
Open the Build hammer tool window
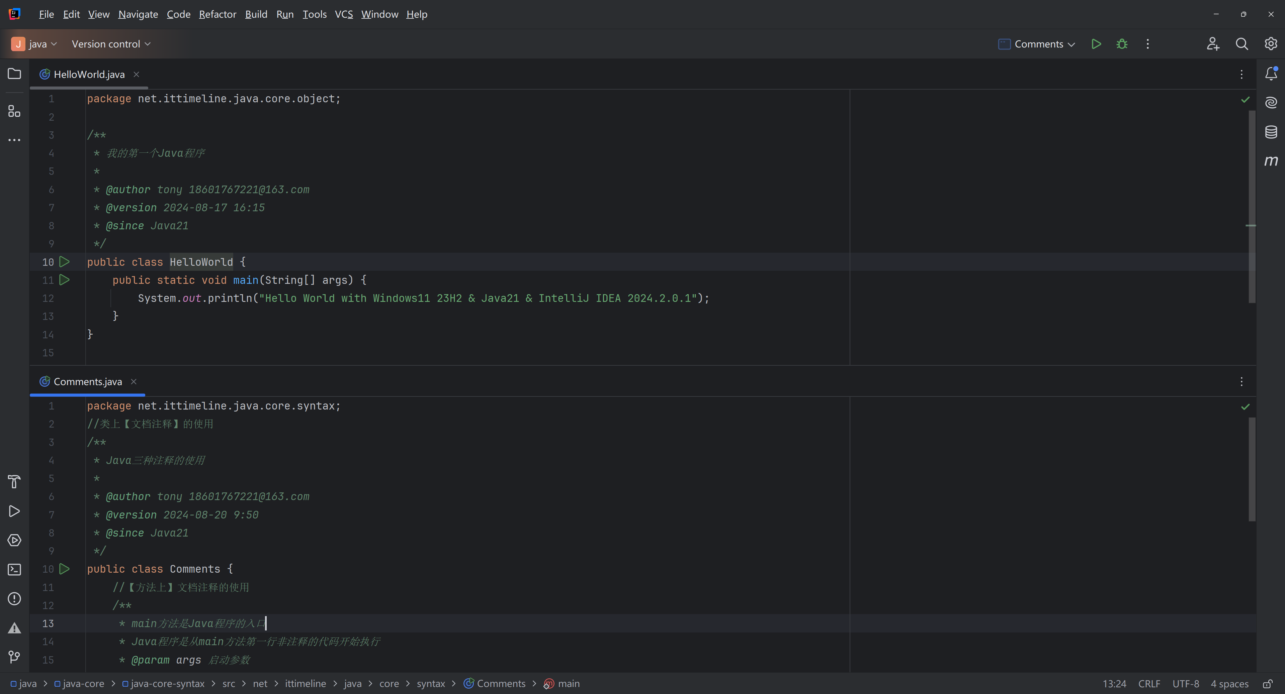[14, 482]
